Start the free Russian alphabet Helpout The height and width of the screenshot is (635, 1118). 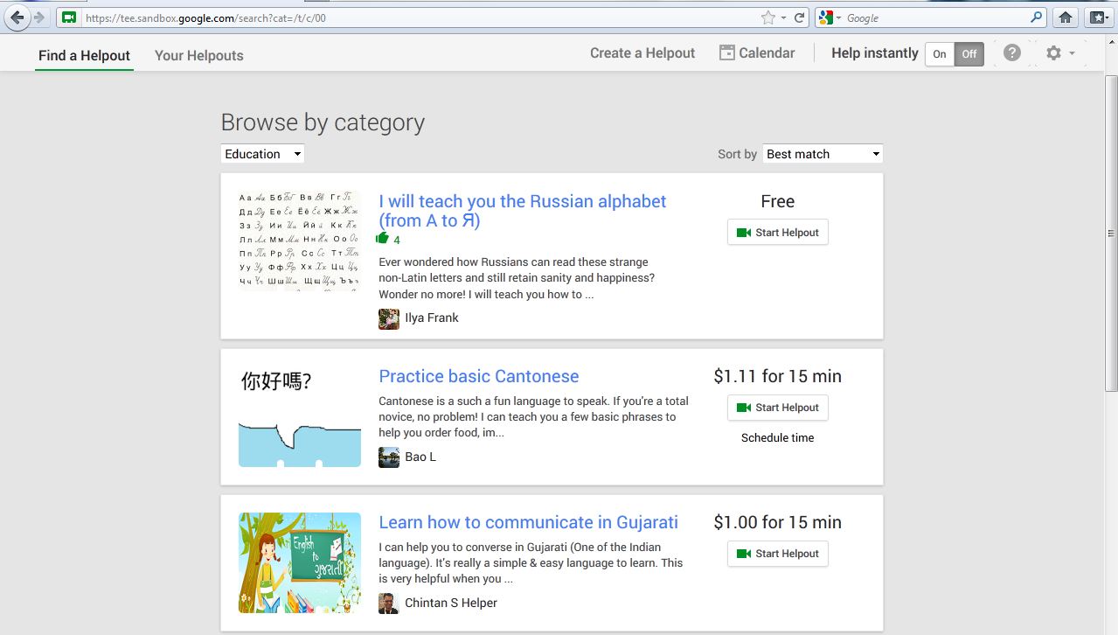pyautogui.click(x=777, y=233)
